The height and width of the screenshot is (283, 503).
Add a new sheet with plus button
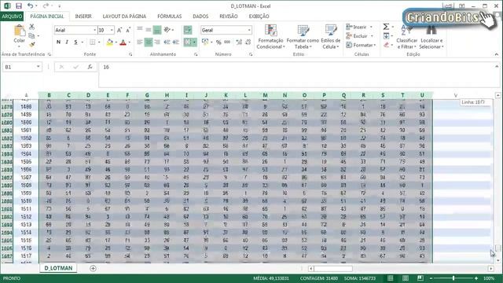pyautogui.click(x=93, y=268)
